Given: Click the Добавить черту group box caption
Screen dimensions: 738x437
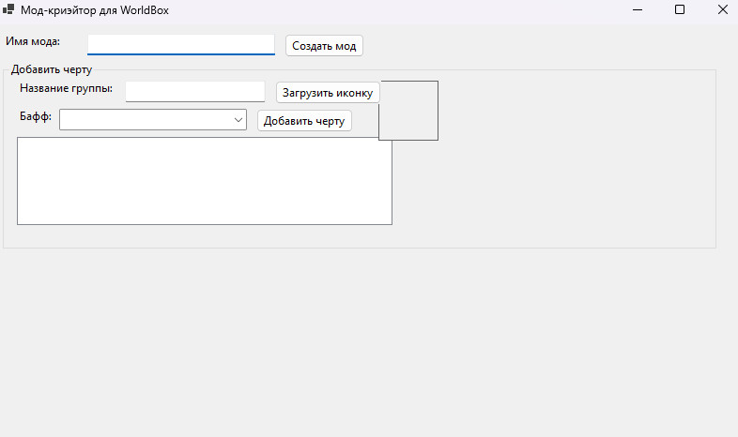Looking at the screenshot, I should (x=52, y=69).
